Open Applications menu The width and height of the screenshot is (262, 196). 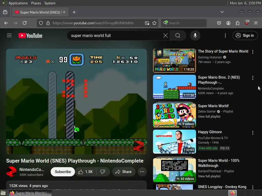coord(18,3)
